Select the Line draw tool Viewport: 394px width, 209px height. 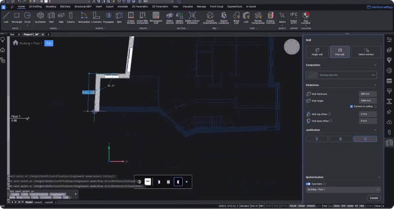click(x=6, y=18)
